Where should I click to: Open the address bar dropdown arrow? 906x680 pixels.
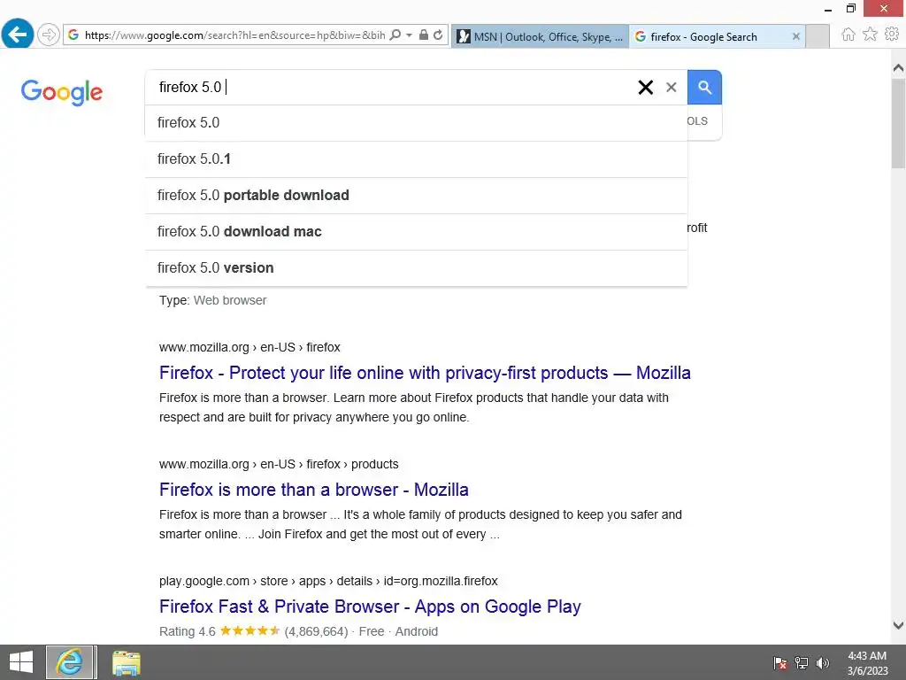409,35
